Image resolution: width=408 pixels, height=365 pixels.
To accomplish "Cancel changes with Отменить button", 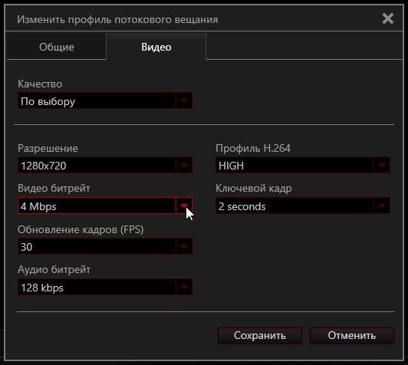I will pos(352,336).
